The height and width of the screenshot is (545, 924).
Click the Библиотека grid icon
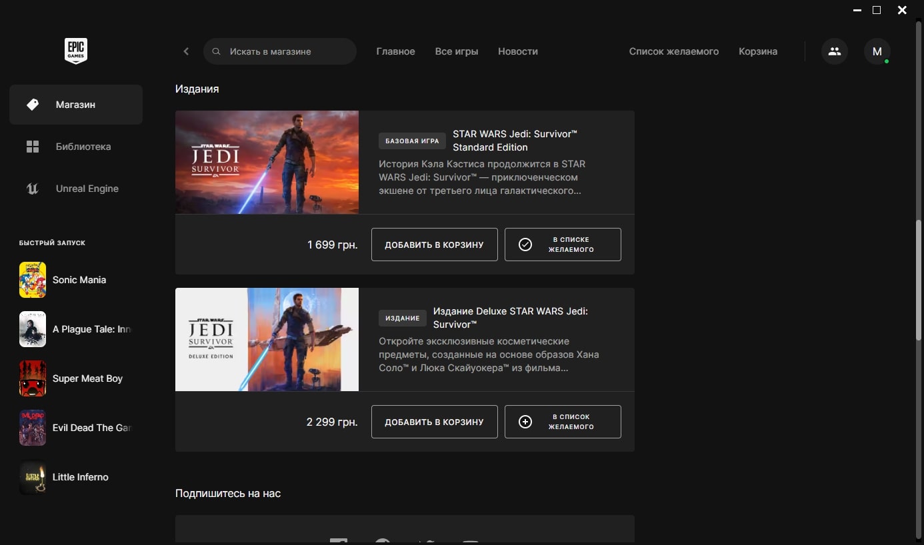coord(33,147)
